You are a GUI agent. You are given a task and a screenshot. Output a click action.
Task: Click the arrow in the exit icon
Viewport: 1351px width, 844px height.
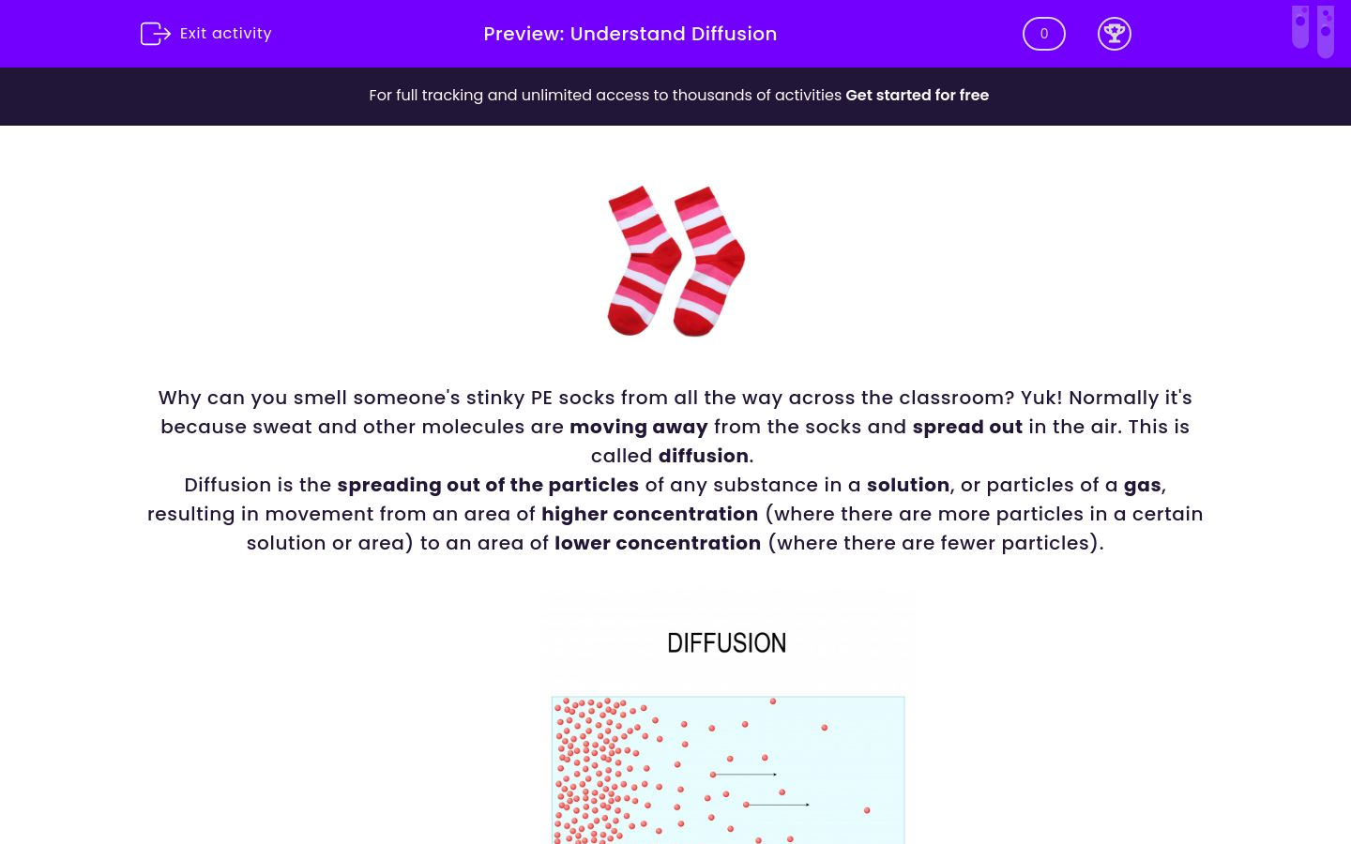coord(162,34)
